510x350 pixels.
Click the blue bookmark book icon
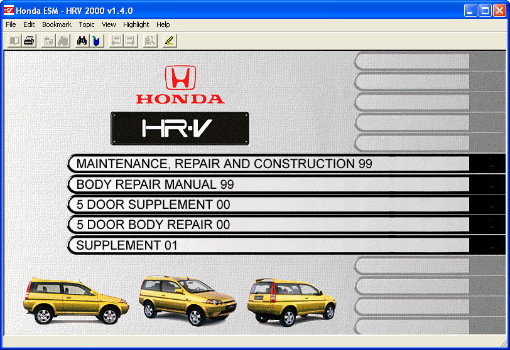(x=97, y=41)
